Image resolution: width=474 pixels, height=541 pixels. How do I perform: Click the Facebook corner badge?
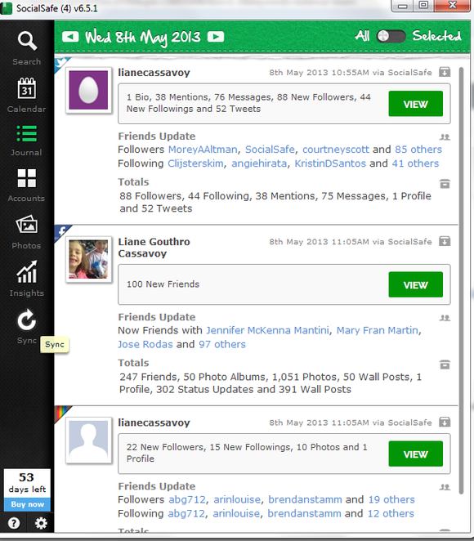coord(61,231)
